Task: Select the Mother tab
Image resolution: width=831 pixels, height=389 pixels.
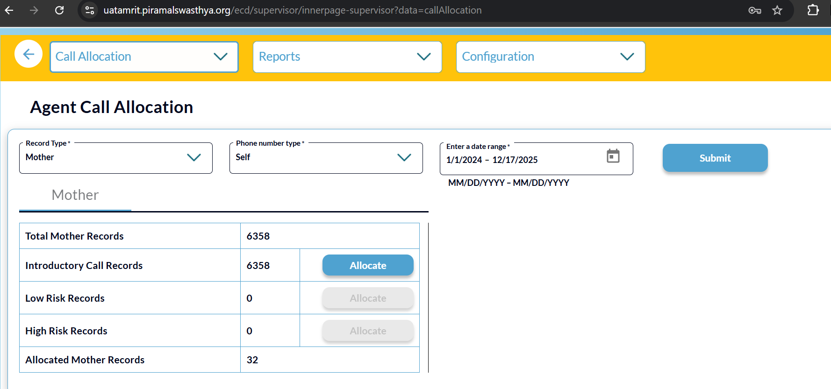Action: tap(75, 195)
